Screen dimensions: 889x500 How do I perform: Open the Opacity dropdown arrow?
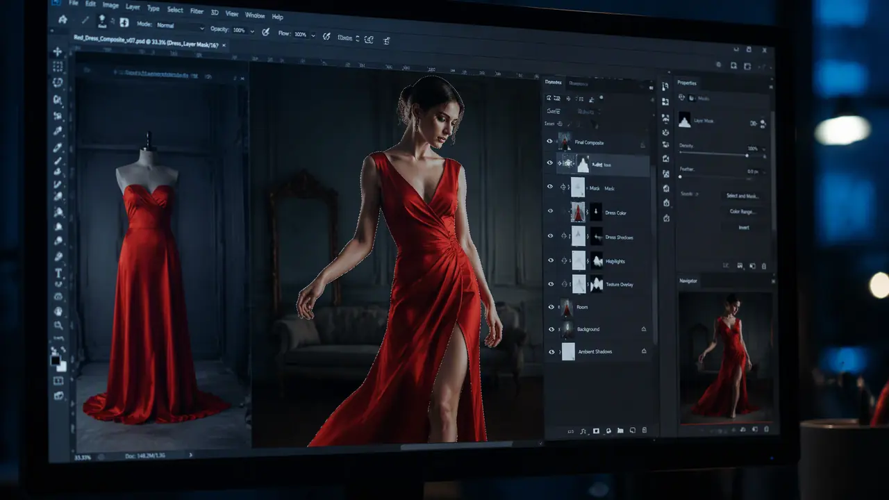[x=251, y=31]
